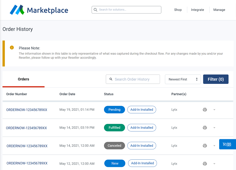
Task: Click Add-In Installed tag in Canceled row
Action: 142,146
